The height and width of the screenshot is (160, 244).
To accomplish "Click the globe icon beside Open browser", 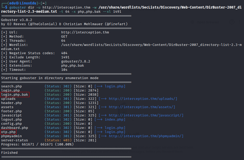I will click(x=192, y=22).
